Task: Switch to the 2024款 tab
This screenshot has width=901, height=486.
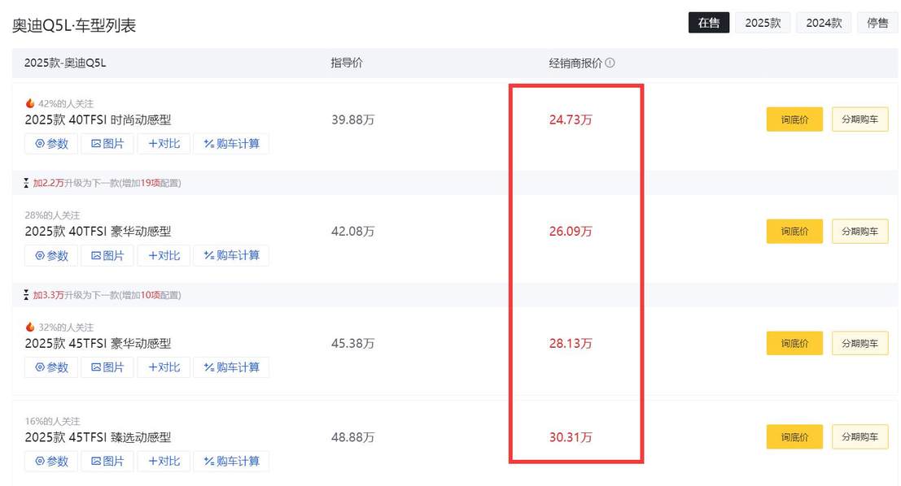Action: coord(824,23)
